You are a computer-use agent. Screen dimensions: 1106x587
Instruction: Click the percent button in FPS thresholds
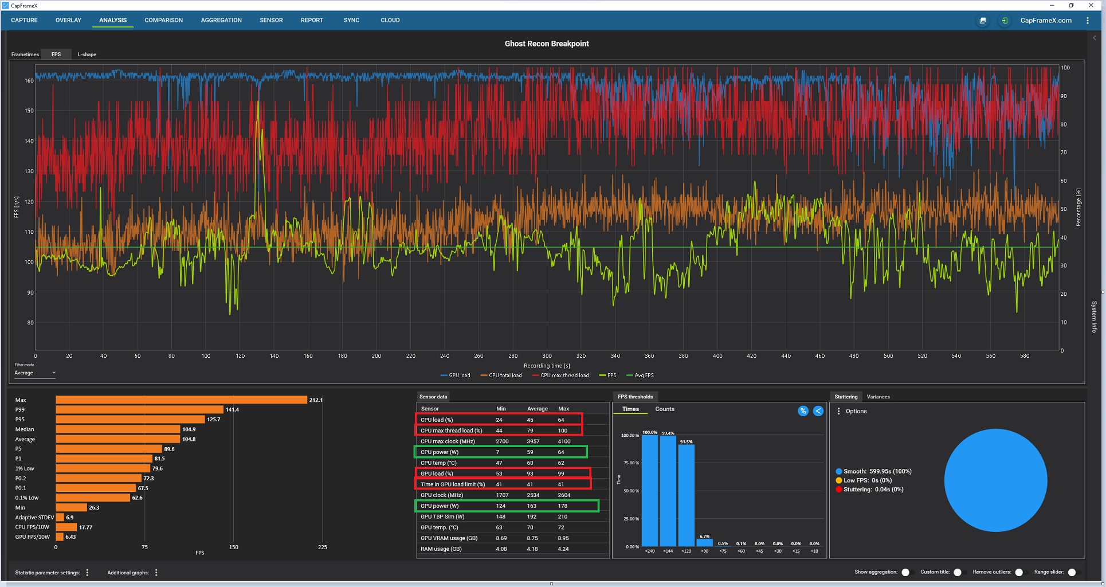click(803, 411)
